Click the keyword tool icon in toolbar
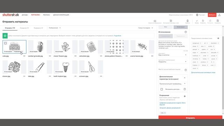 tap(171, 21)
